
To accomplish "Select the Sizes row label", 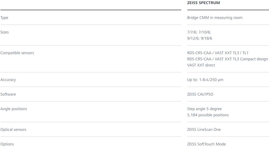I will (x=5, y=32).
